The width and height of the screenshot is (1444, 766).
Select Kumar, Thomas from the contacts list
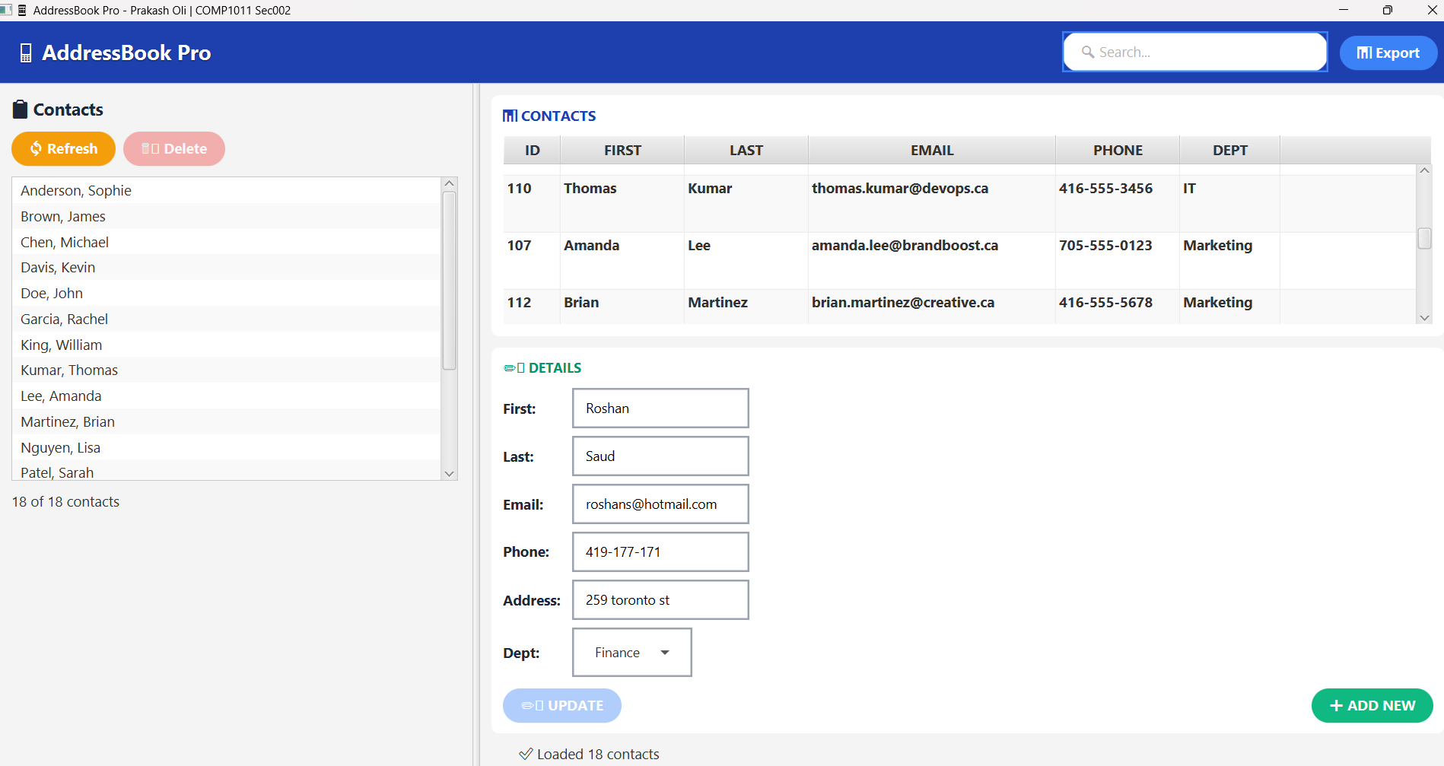(x=68, y=370)
